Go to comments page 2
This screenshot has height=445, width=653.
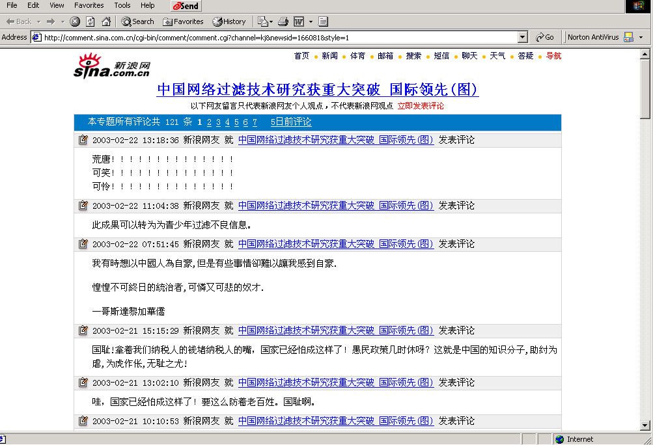209,122
